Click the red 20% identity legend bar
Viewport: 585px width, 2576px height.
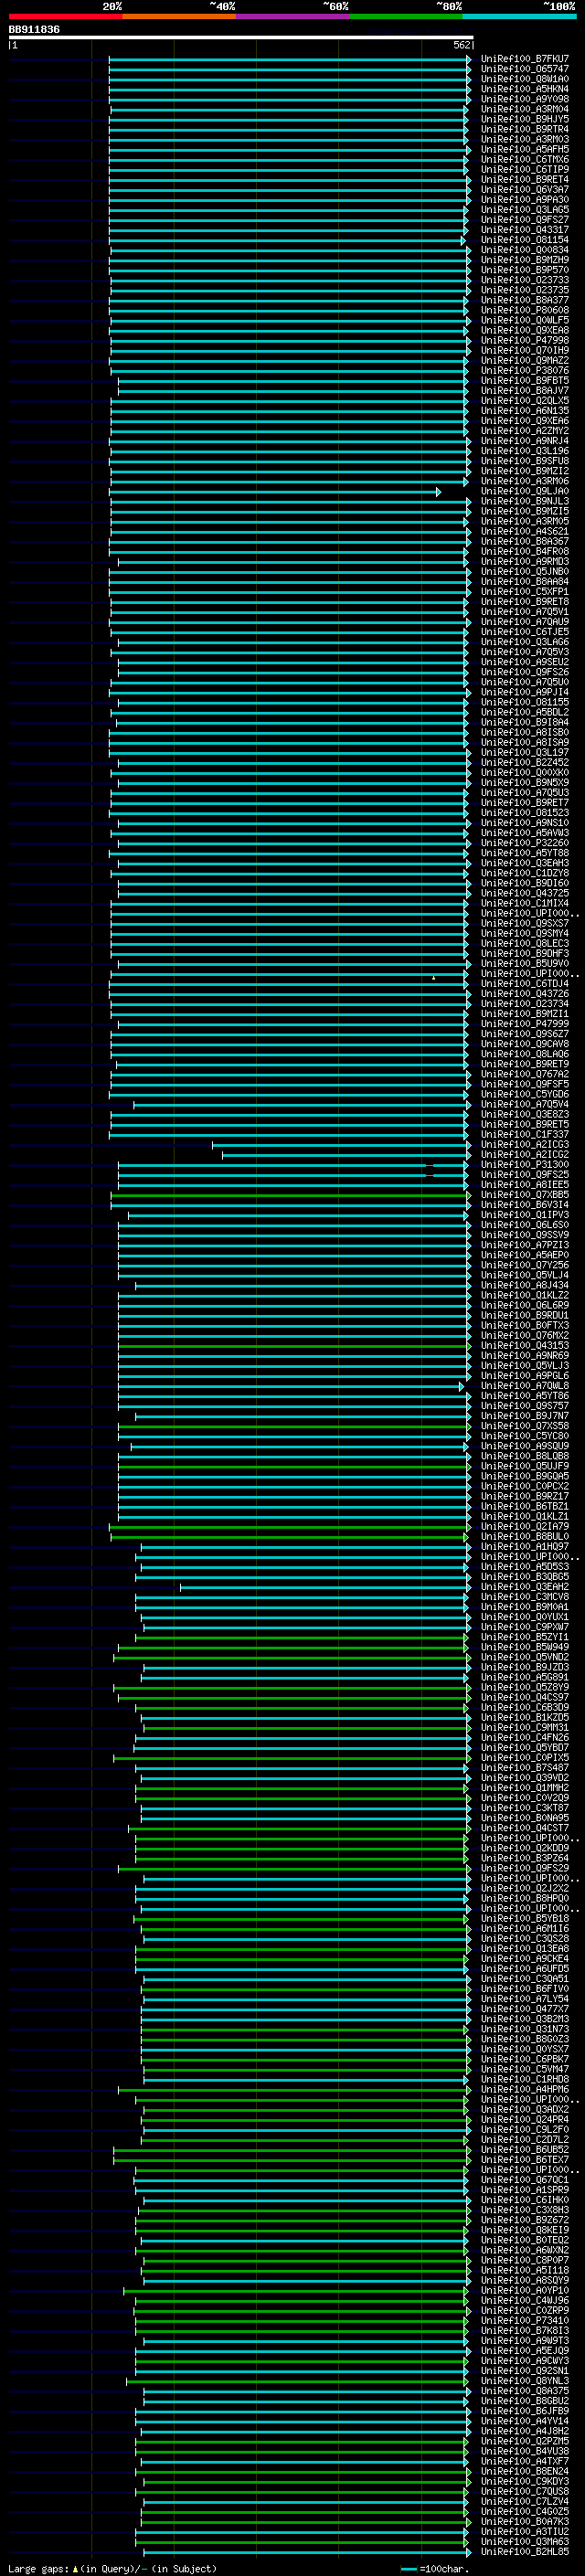[65, 16]
